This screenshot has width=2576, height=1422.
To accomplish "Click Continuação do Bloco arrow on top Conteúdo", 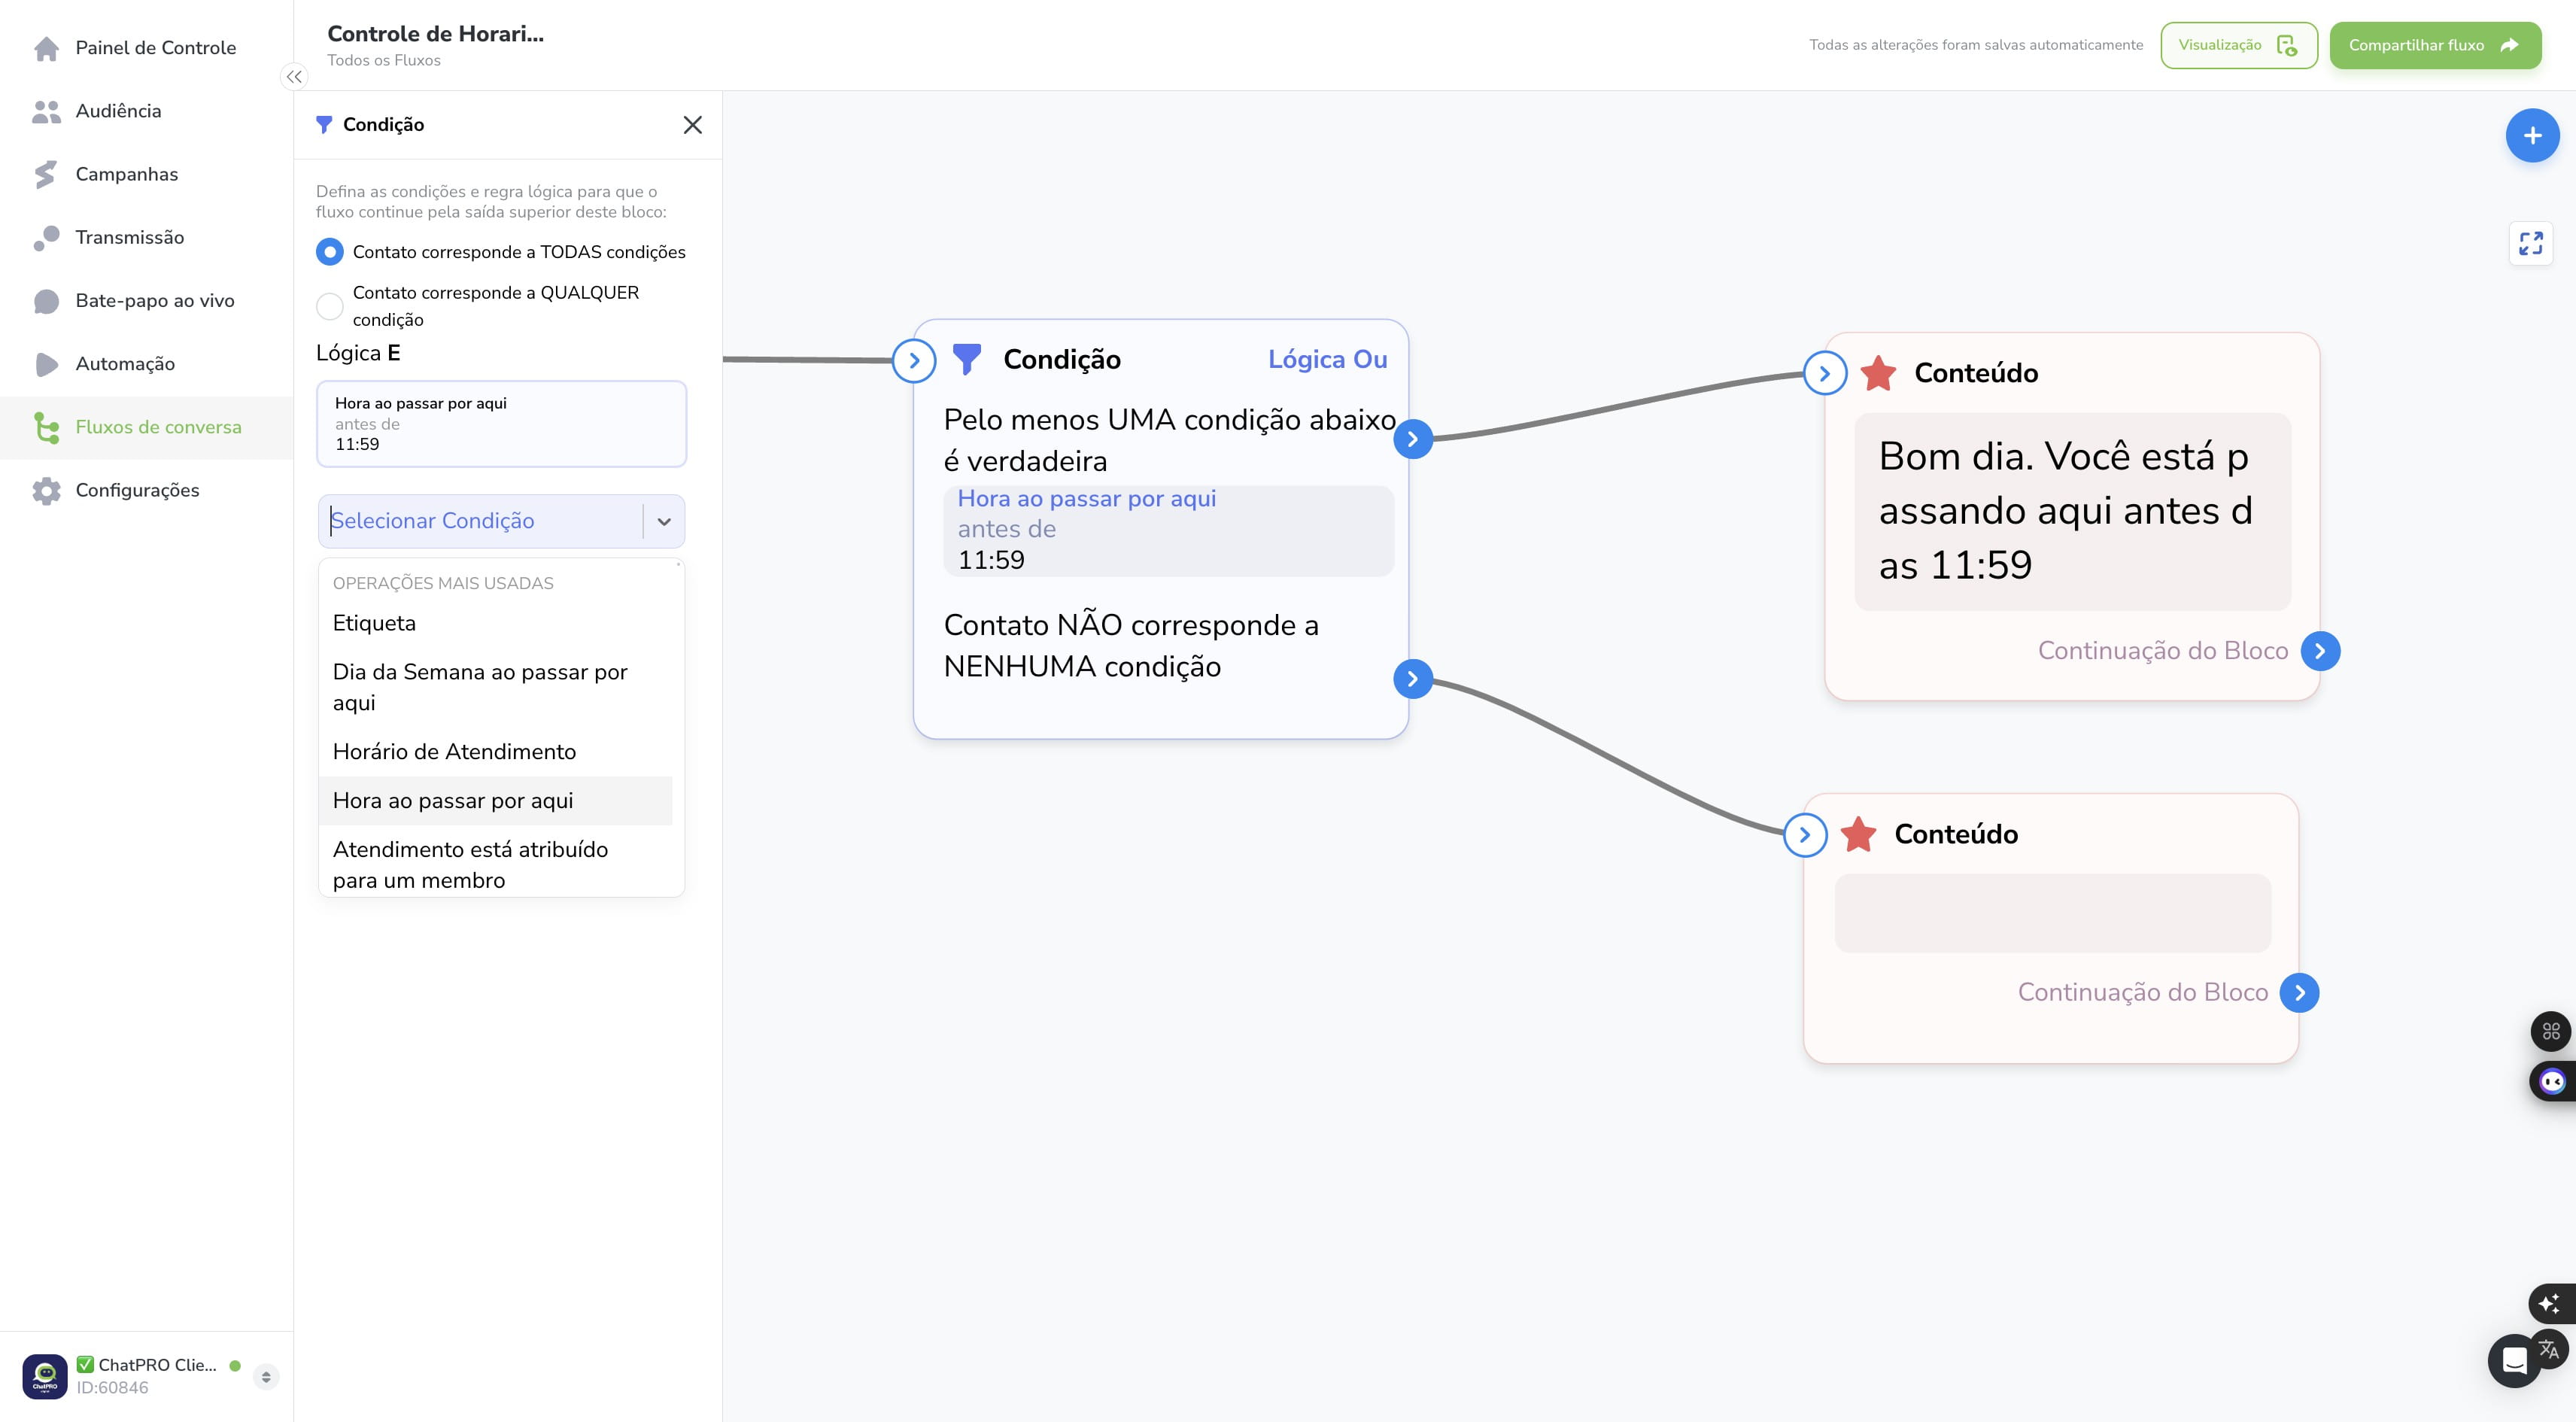I will click(x=2320, y=651).
